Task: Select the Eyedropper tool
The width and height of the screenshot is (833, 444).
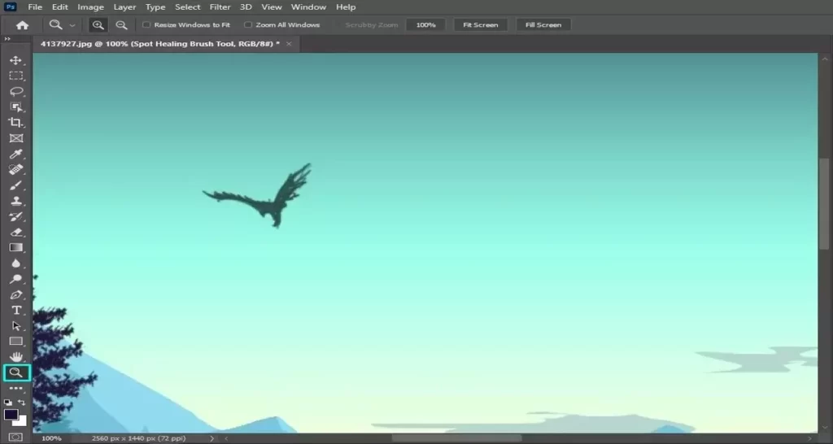Action: tap(16, 154)
